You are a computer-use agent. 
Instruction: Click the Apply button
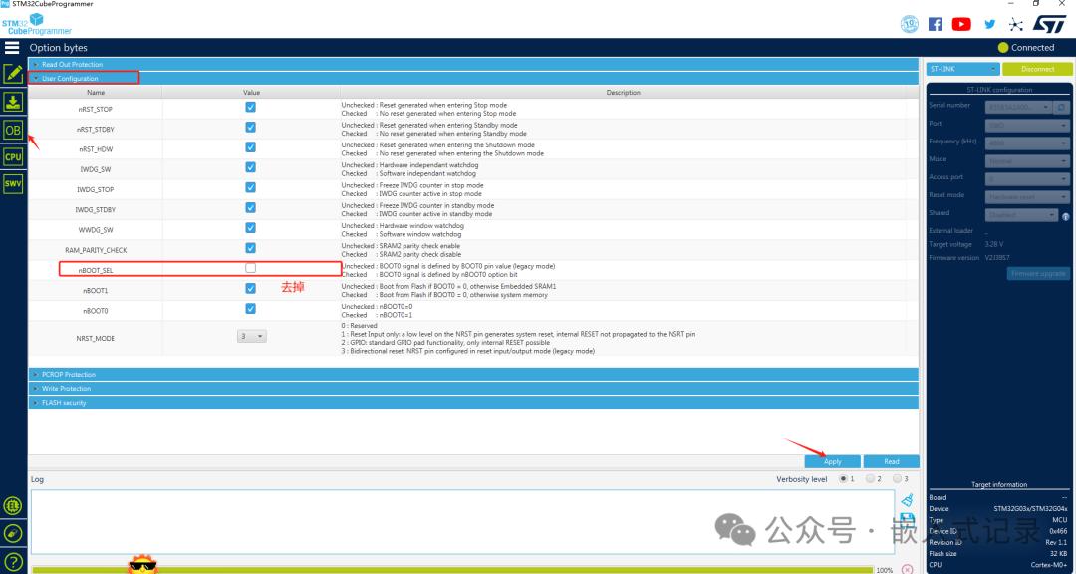point(832,461)
